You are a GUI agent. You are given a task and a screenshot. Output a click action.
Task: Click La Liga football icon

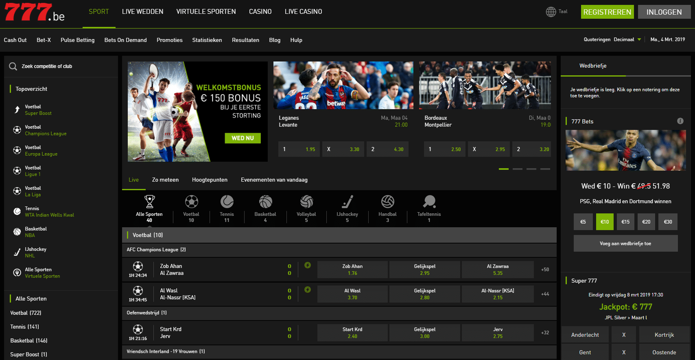click(x=17, y=191)
